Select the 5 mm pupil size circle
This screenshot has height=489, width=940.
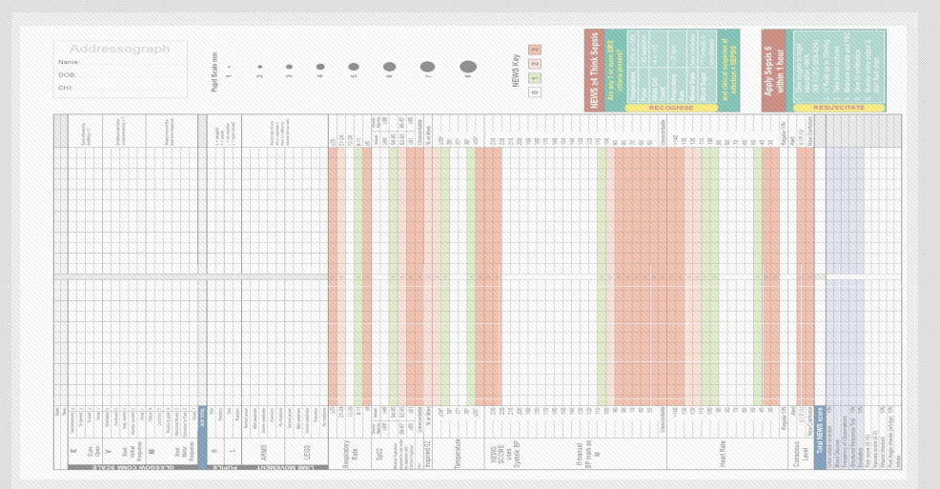(354, 67)
